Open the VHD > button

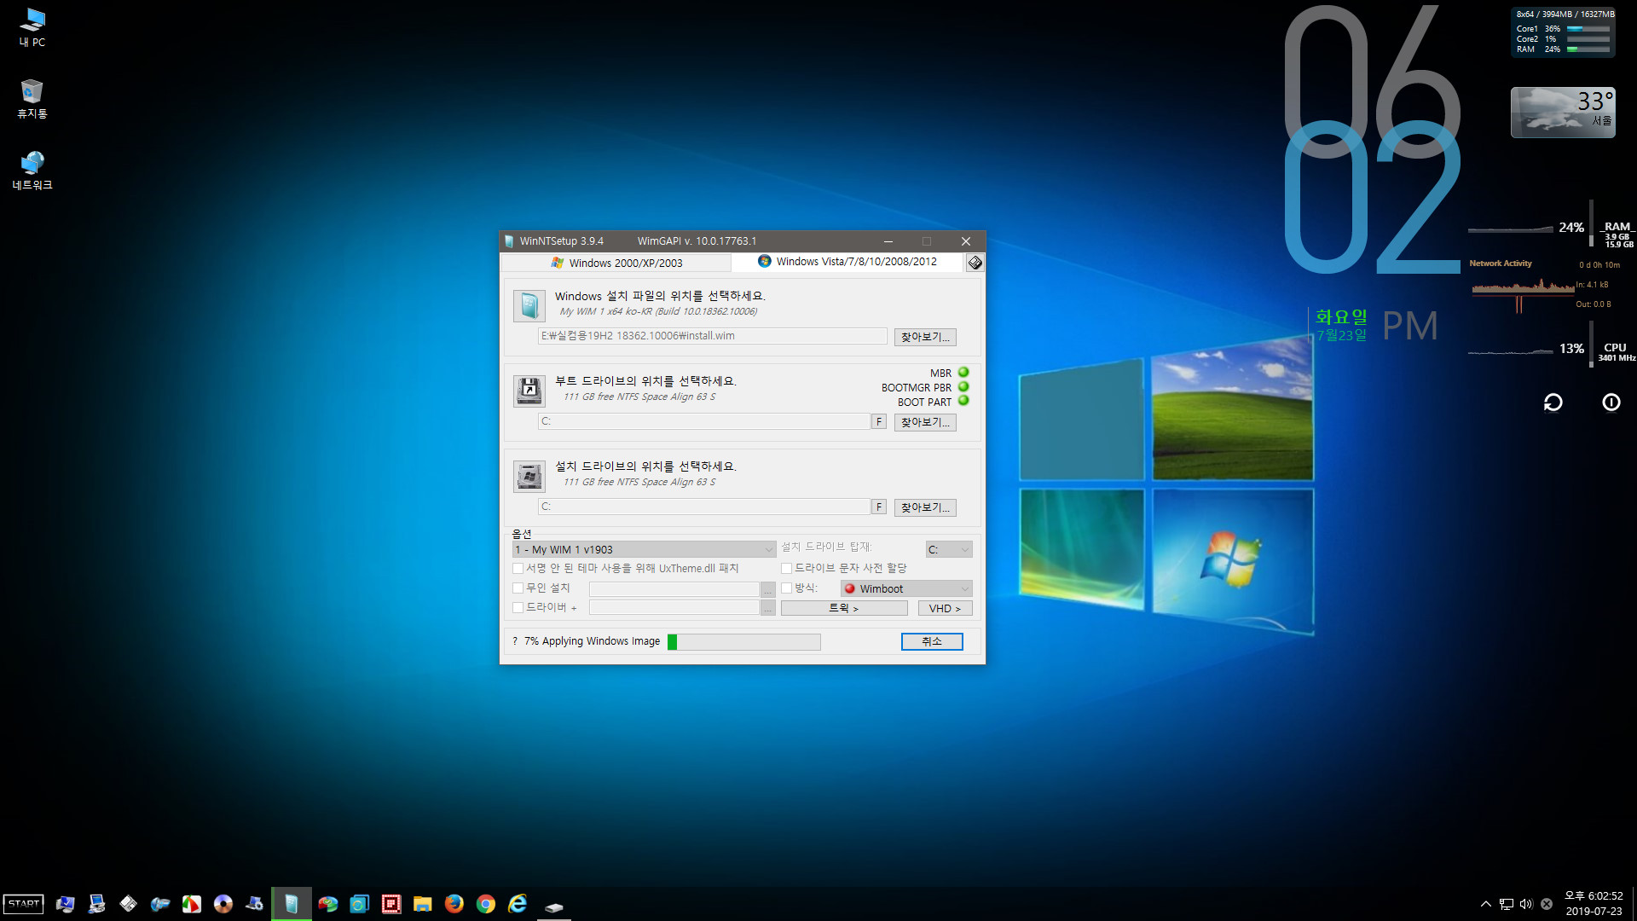coord(945,608)
